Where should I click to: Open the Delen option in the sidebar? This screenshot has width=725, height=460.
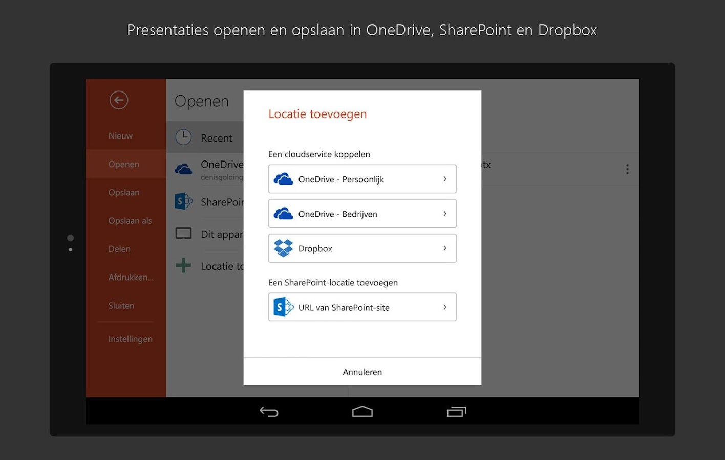[x=119, y=249]
